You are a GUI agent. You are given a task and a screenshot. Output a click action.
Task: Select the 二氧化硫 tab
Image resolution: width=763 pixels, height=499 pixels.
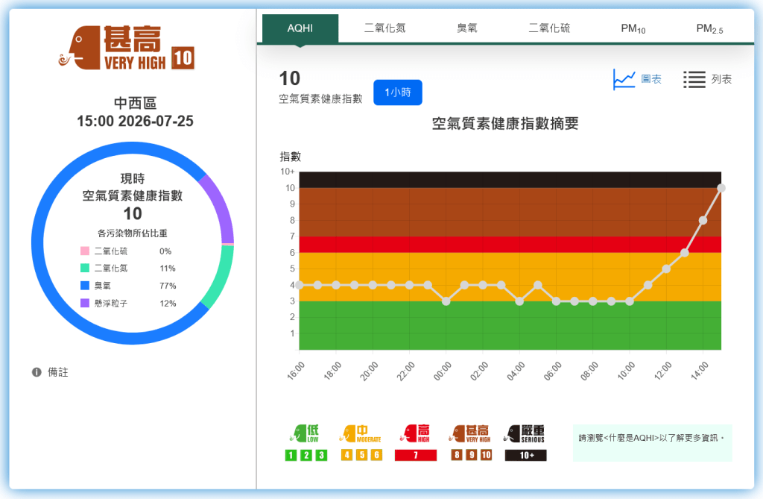click(549, 28)
